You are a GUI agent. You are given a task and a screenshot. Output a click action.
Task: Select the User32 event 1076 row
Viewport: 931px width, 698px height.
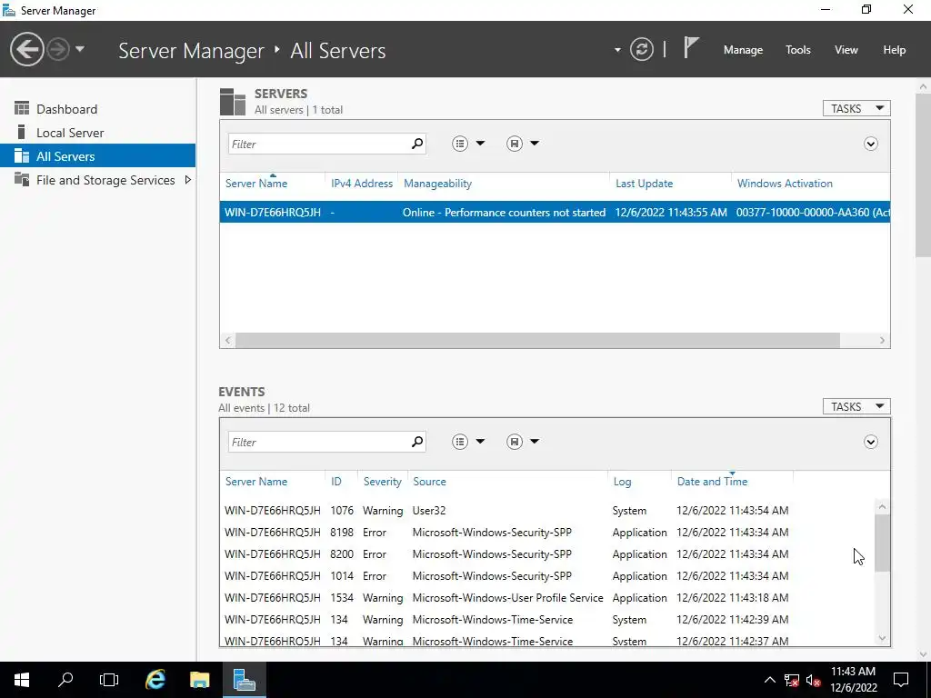point(546,511)
